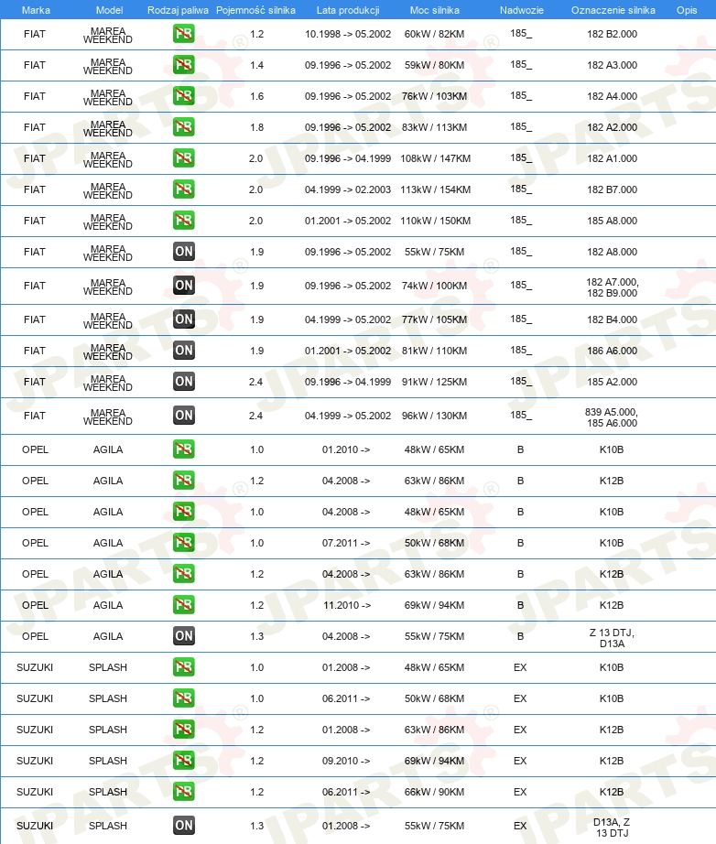Click petrol icon for Suzuki Splash 1.0 01.2008

tap(183, 667)
